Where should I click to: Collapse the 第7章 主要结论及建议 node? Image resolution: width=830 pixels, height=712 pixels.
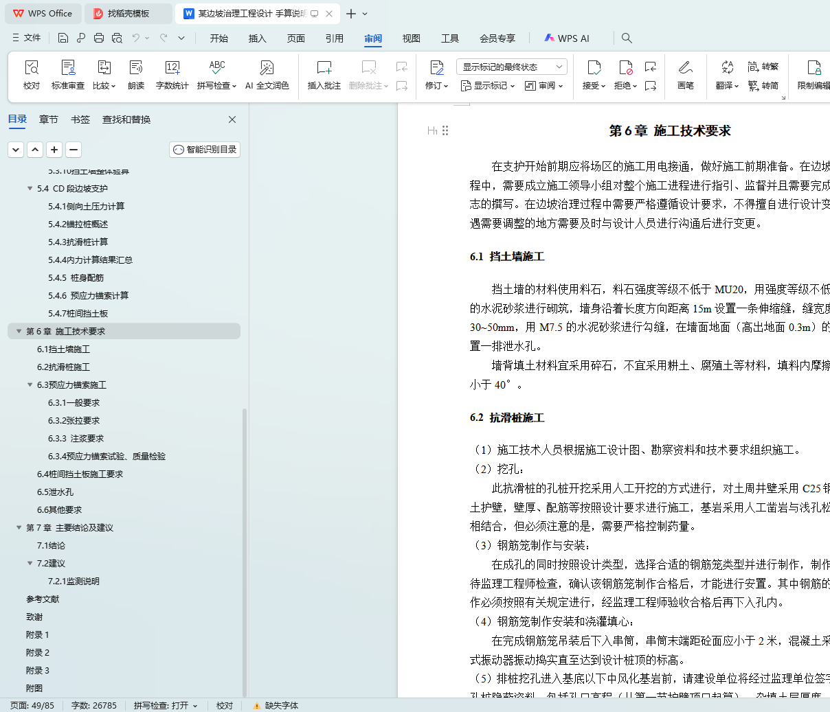[x=19, y=528]
